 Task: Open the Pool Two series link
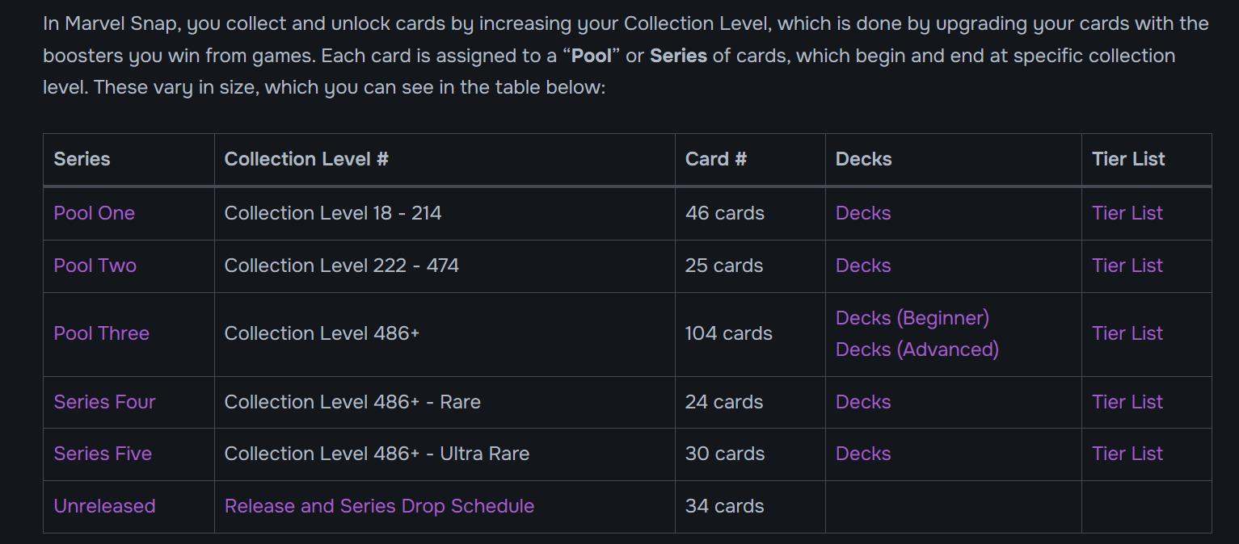click(x=95, y=266)
